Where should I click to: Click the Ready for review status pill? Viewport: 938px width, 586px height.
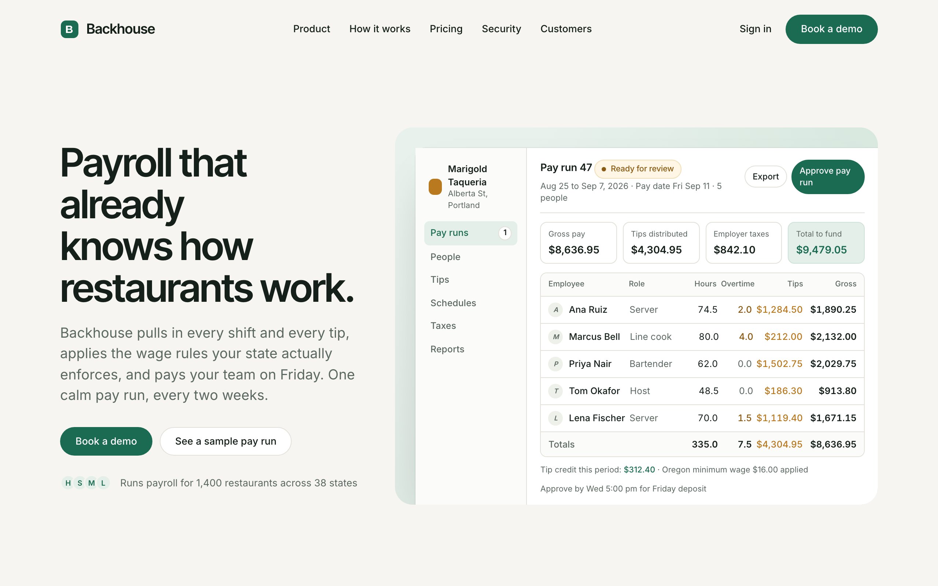[x=638, y=169]
